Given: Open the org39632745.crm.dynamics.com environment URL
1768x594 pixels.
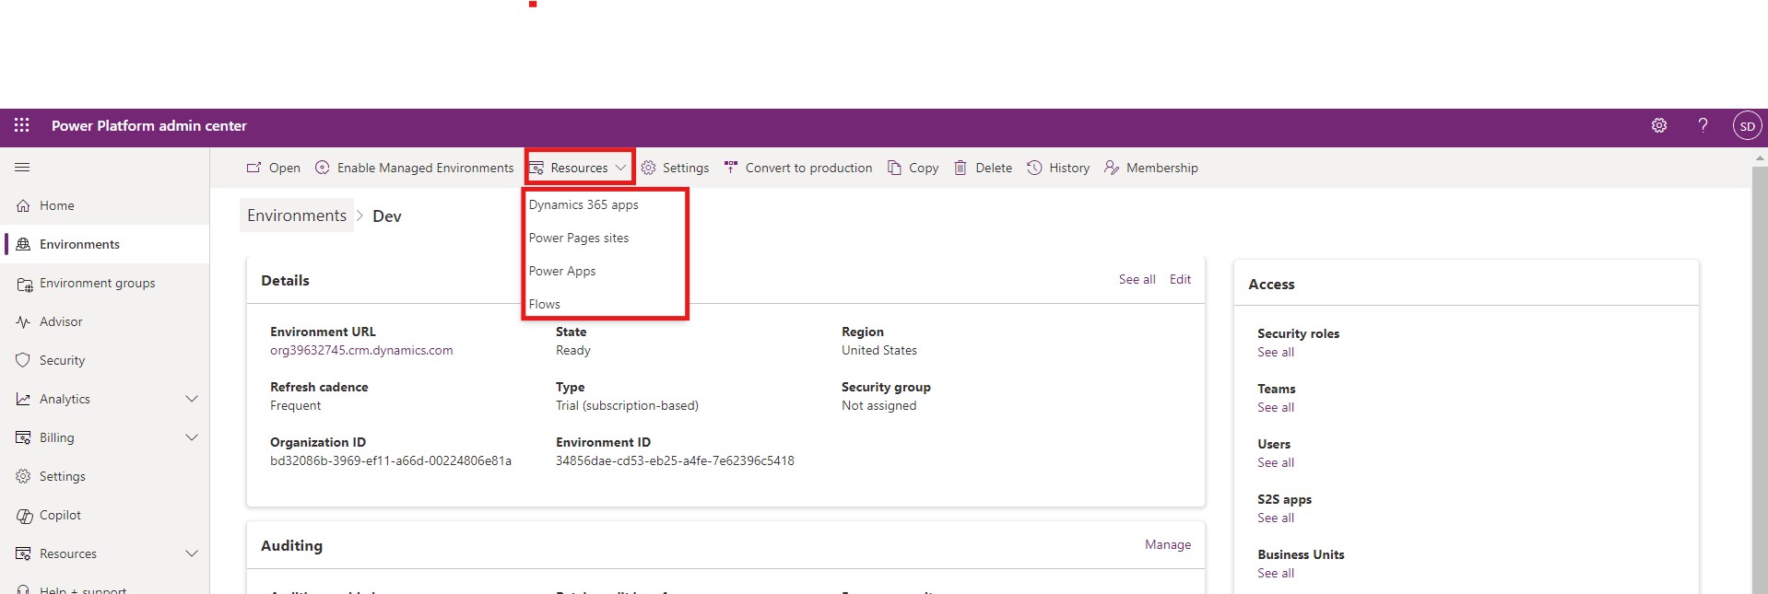Looking at the screenshot, I should pos(361,350).
